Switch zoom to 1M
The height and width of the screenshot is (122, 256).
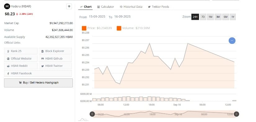[210, 17]
